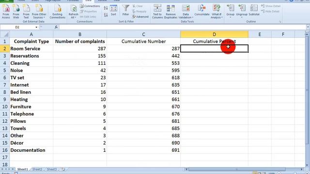Image resolution: width=310 pixels, height=174 pixels.
Task: Select row 16 header
Action: pyautogui.click(x=5, y=150)
